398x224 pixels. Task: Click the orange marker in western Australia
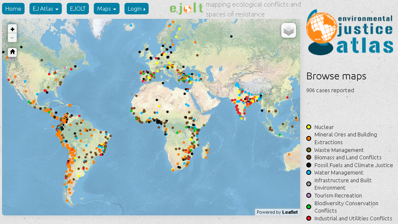(x=289, y=154)
